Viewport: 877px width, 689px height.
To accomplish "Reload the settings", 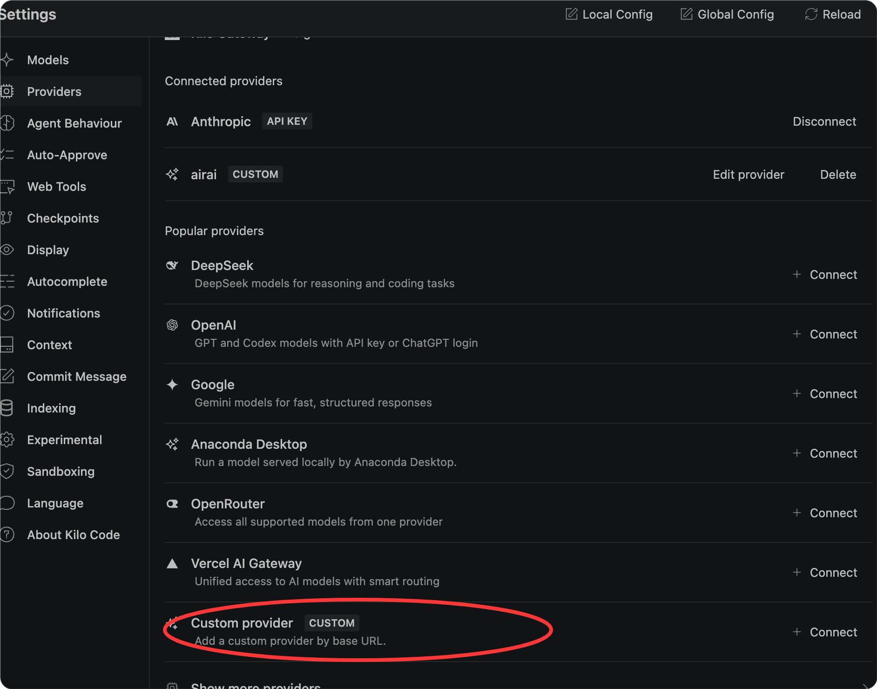I will click(x=833, y=14).
